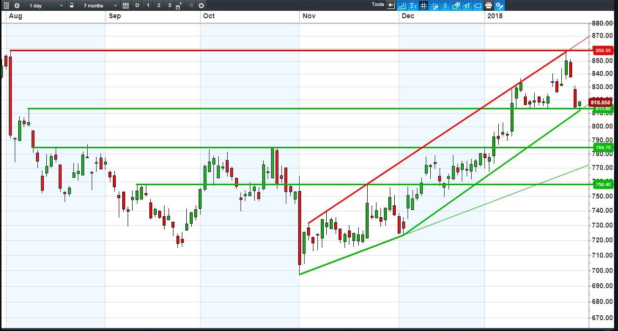Click the 880.00 price axis value
Viewport: 618px width, 331px height.
tap(603, 23)
